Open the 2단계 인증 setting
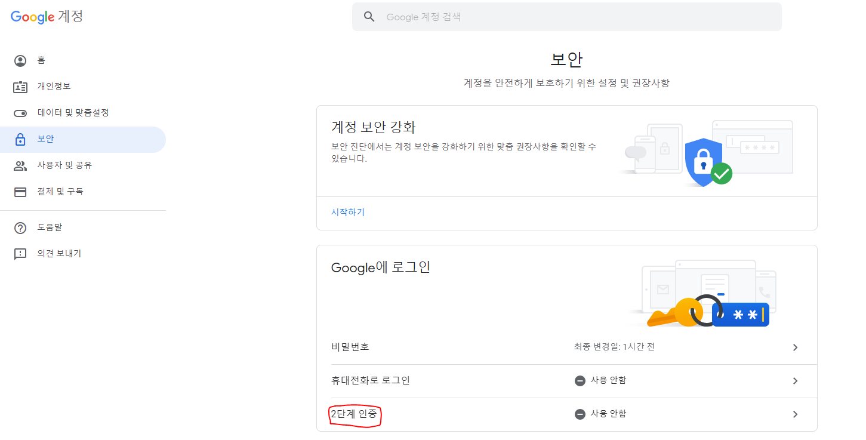The height and width of the screenshot is (440, 866). 566,414
